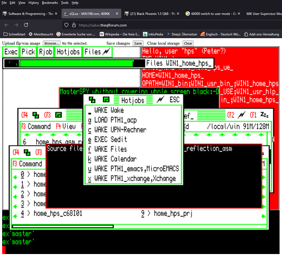Open the Help menu in Firefox
The image size is (282, 257).
(75, 3)
